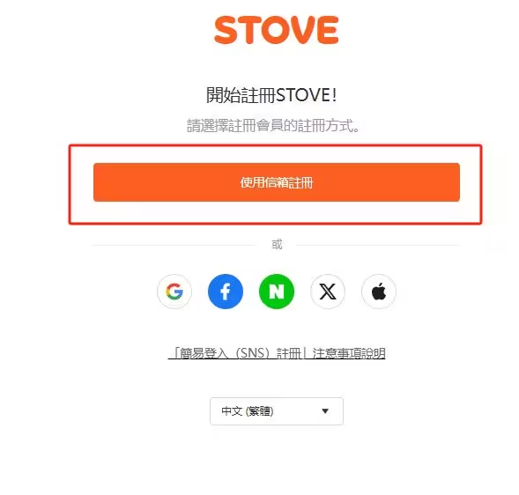This screenshot has height=495, width=519.
Task: Tap the black apple silhouette circle
Action: 379,292
